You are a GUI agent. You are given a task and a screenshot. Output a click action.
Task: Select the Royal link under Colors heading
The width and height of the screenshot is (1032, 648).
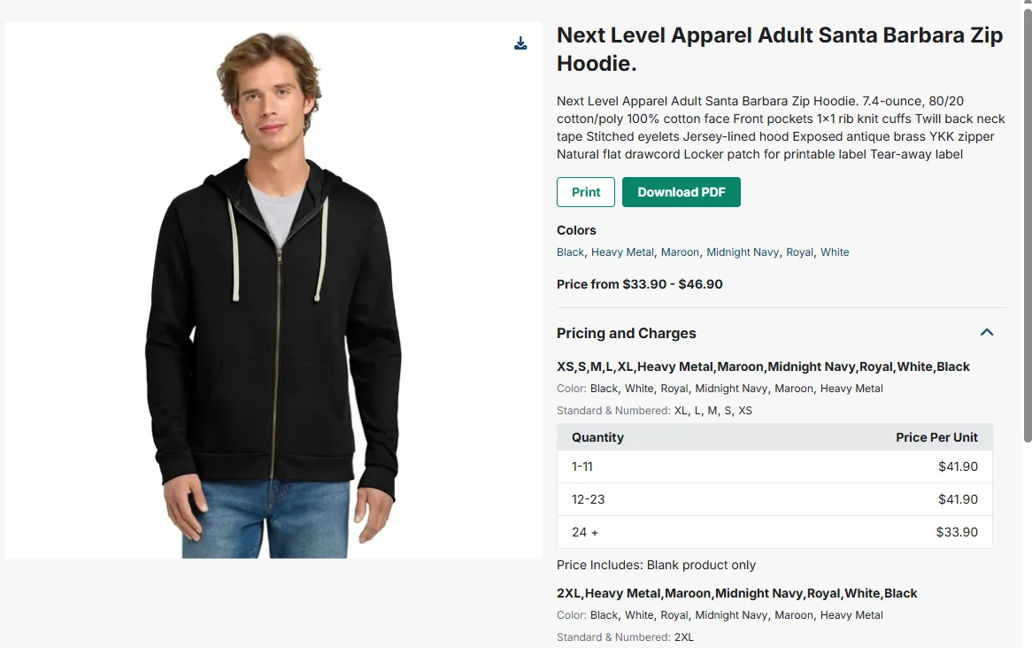point(799,252)
